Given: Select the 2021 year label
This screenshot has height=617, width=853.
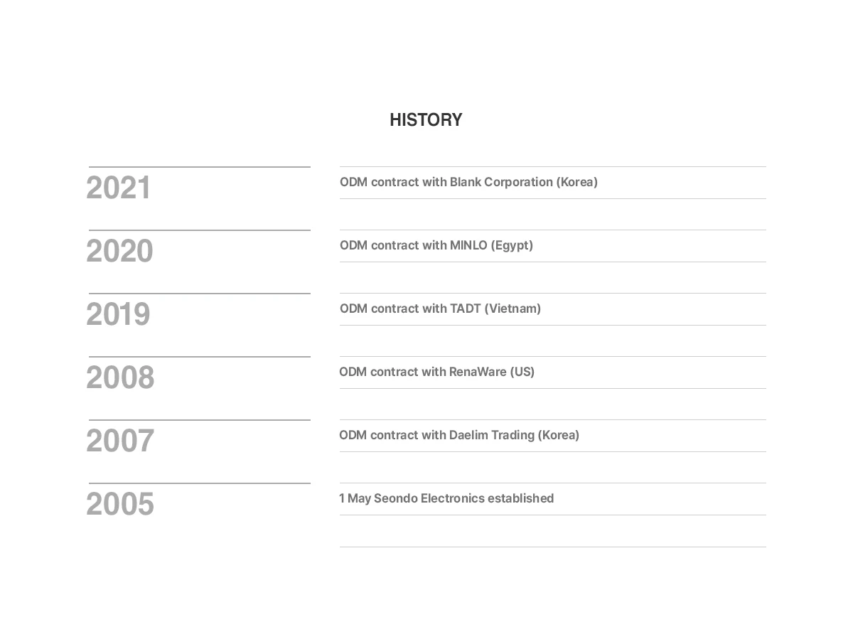Looking at the screenshot, I should click(x=119, y=188).
